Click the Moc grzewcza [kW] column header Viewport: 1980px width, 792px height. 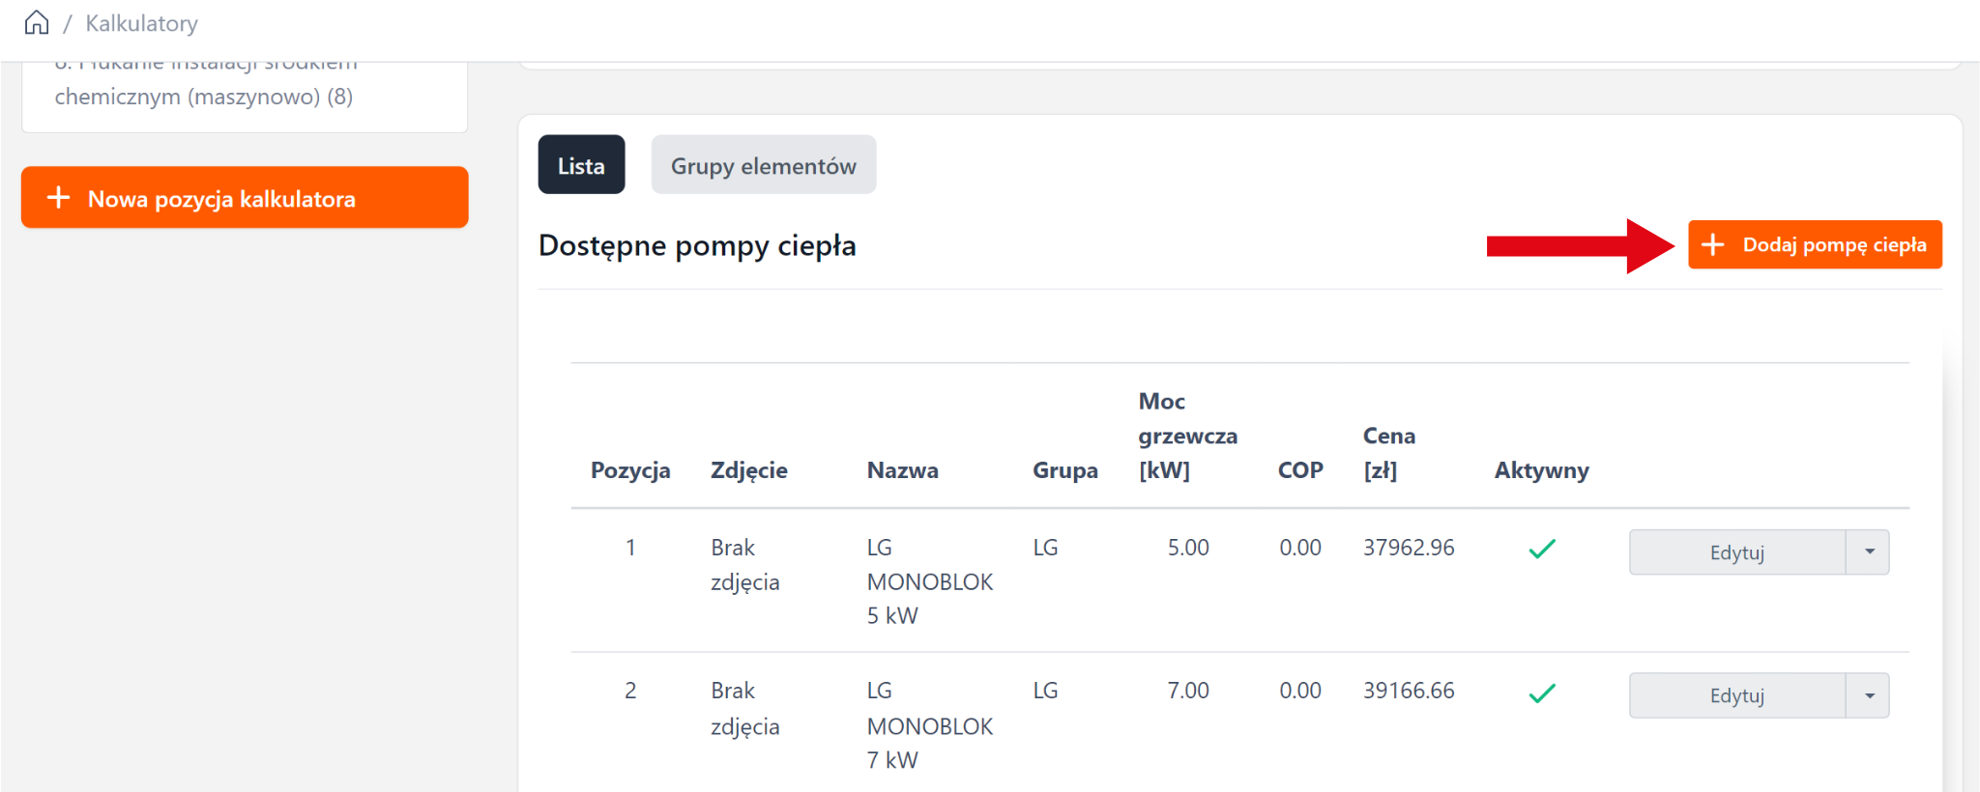pos(1187,436)
